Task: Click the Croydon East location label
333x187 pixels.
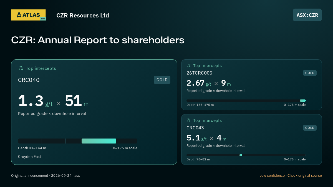Action: [x=29, y=157]
